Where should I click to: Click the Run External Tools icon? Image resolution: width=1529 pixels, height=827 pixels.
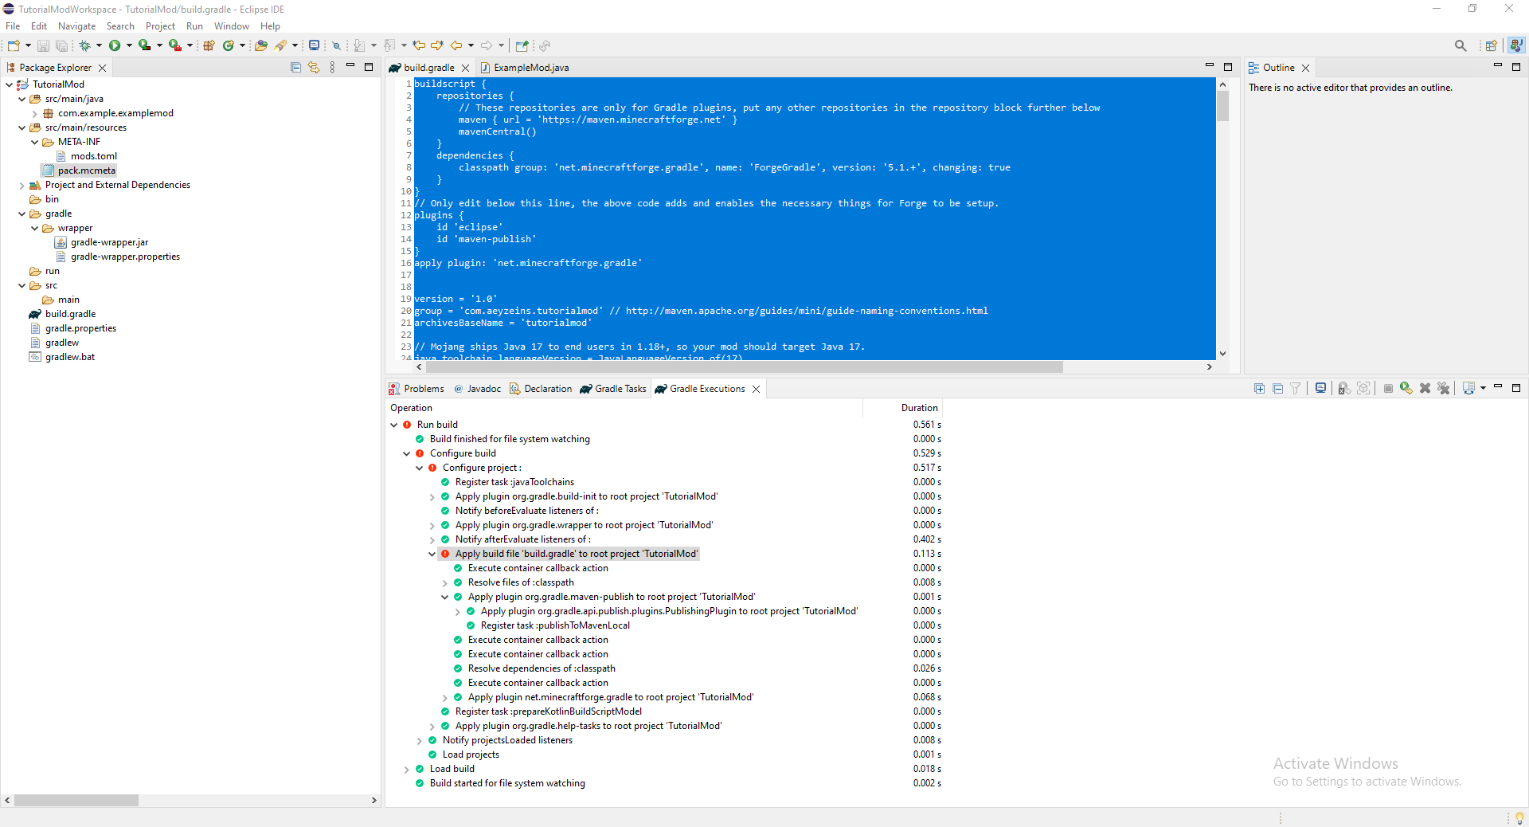coord(174,45)
